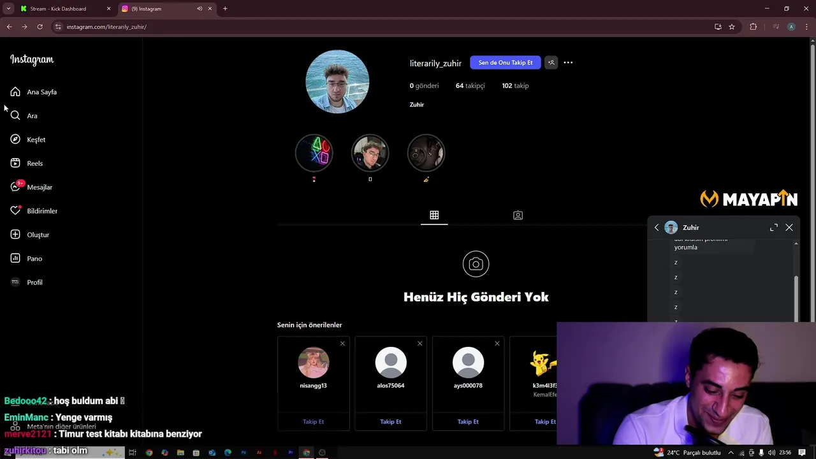This screenshot has height=459, width=816.
Task: Open Reels from sidebar
Action: [x=27, y=163]
